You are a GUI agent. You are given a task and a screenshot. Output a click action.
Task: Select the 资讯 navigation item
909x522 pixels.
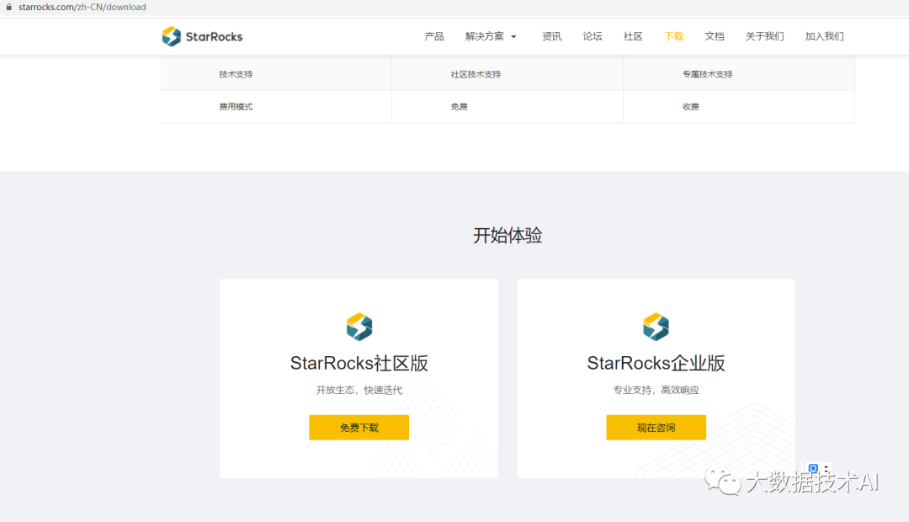click(x=552, y=36)
